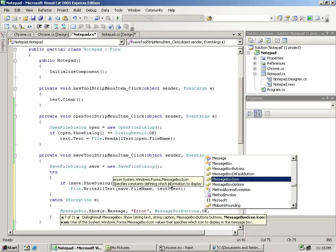Viewport: 336px width, 252px height.
Task: Open the members dropdown for saveToolStripMenuItem_Click
Action: click(240, 42)
